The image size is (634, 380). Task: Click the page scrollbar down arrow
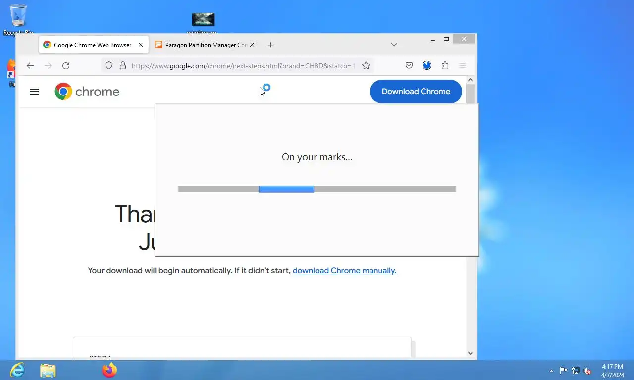pos(471,353)
